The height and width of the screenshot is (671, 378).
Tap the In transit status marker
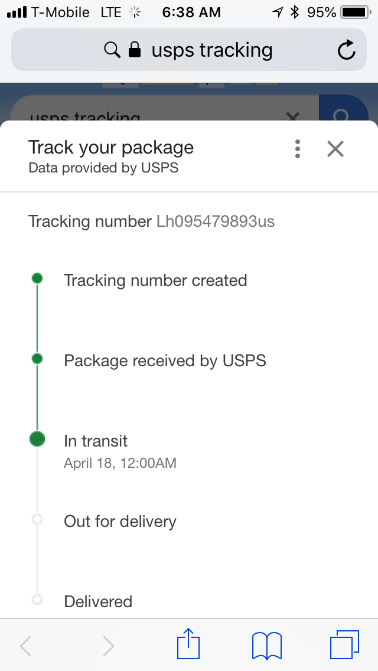pyautogui.click(x=37, y=439)
